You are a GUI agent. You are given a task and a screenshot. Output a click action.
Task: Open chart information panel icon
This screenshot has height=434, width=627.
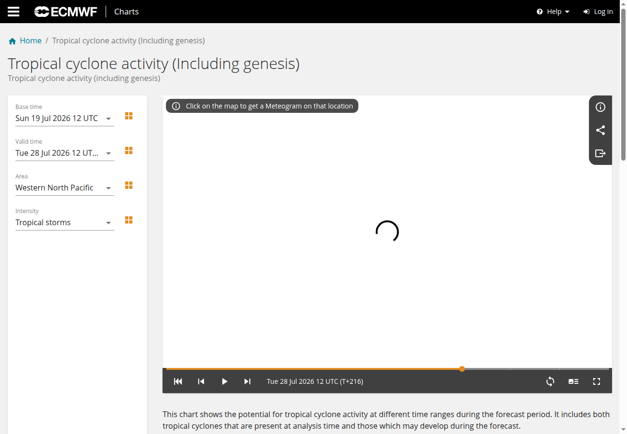point(600,107)
